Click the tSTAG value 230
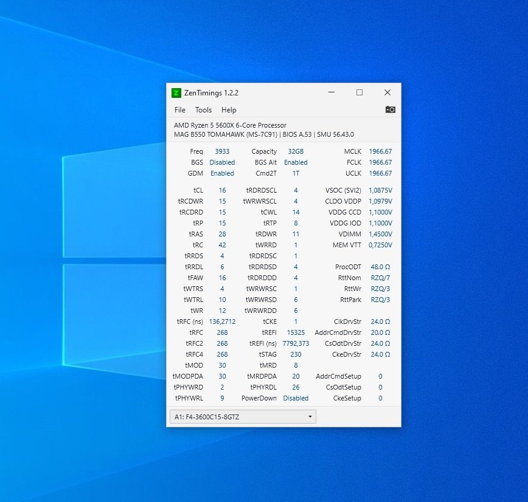528x502 pixels. (296, 354)
